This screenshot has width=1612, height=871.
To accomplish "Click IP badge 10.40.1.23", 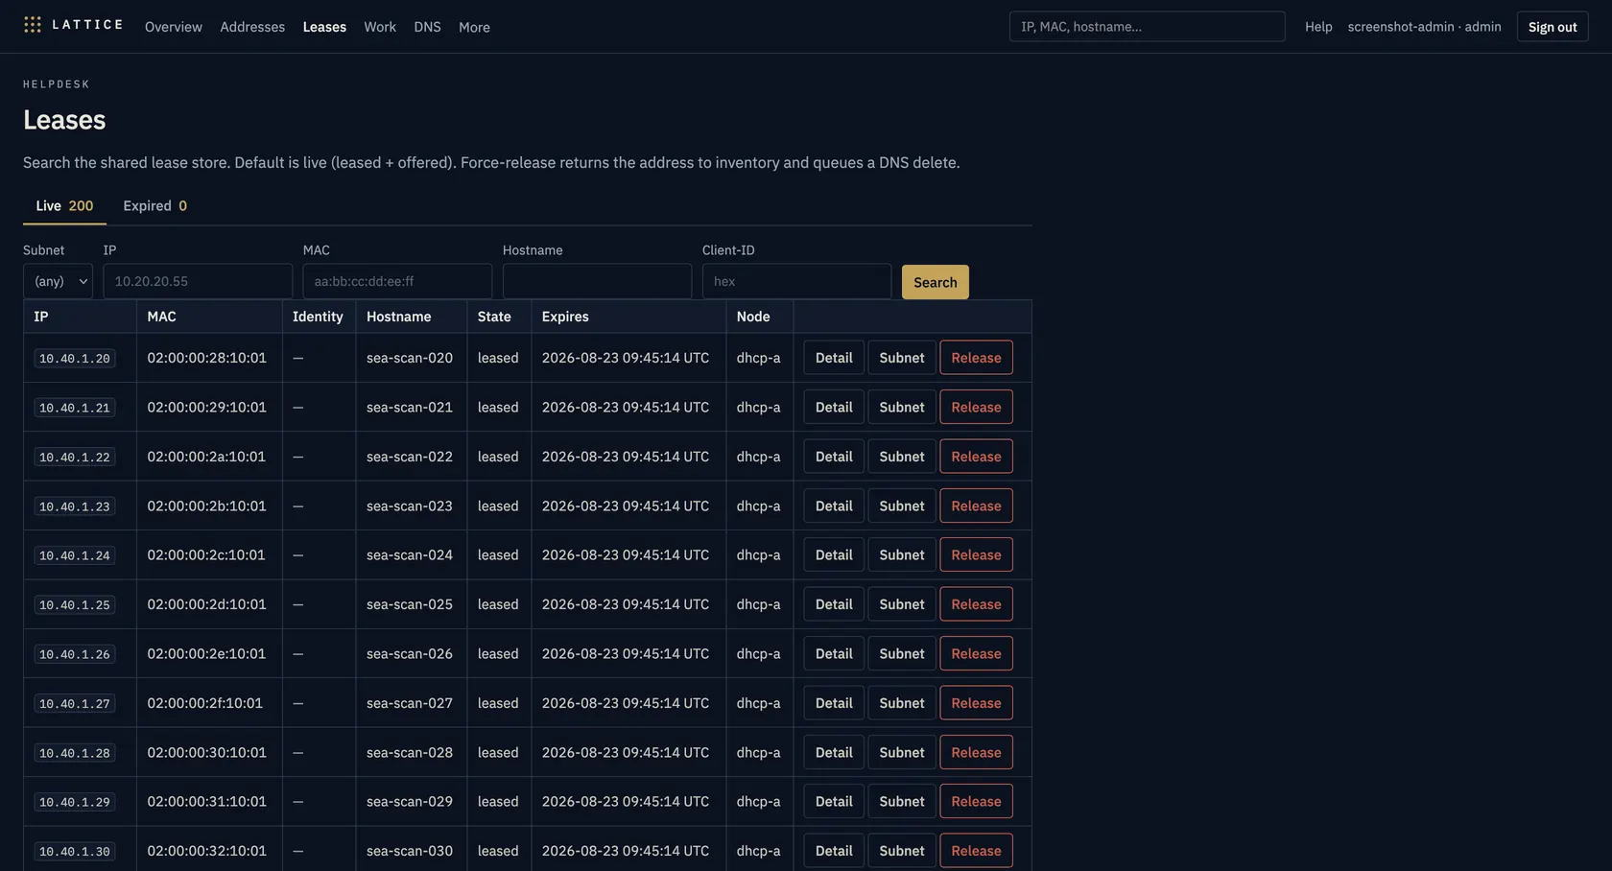I will point(75,506).
